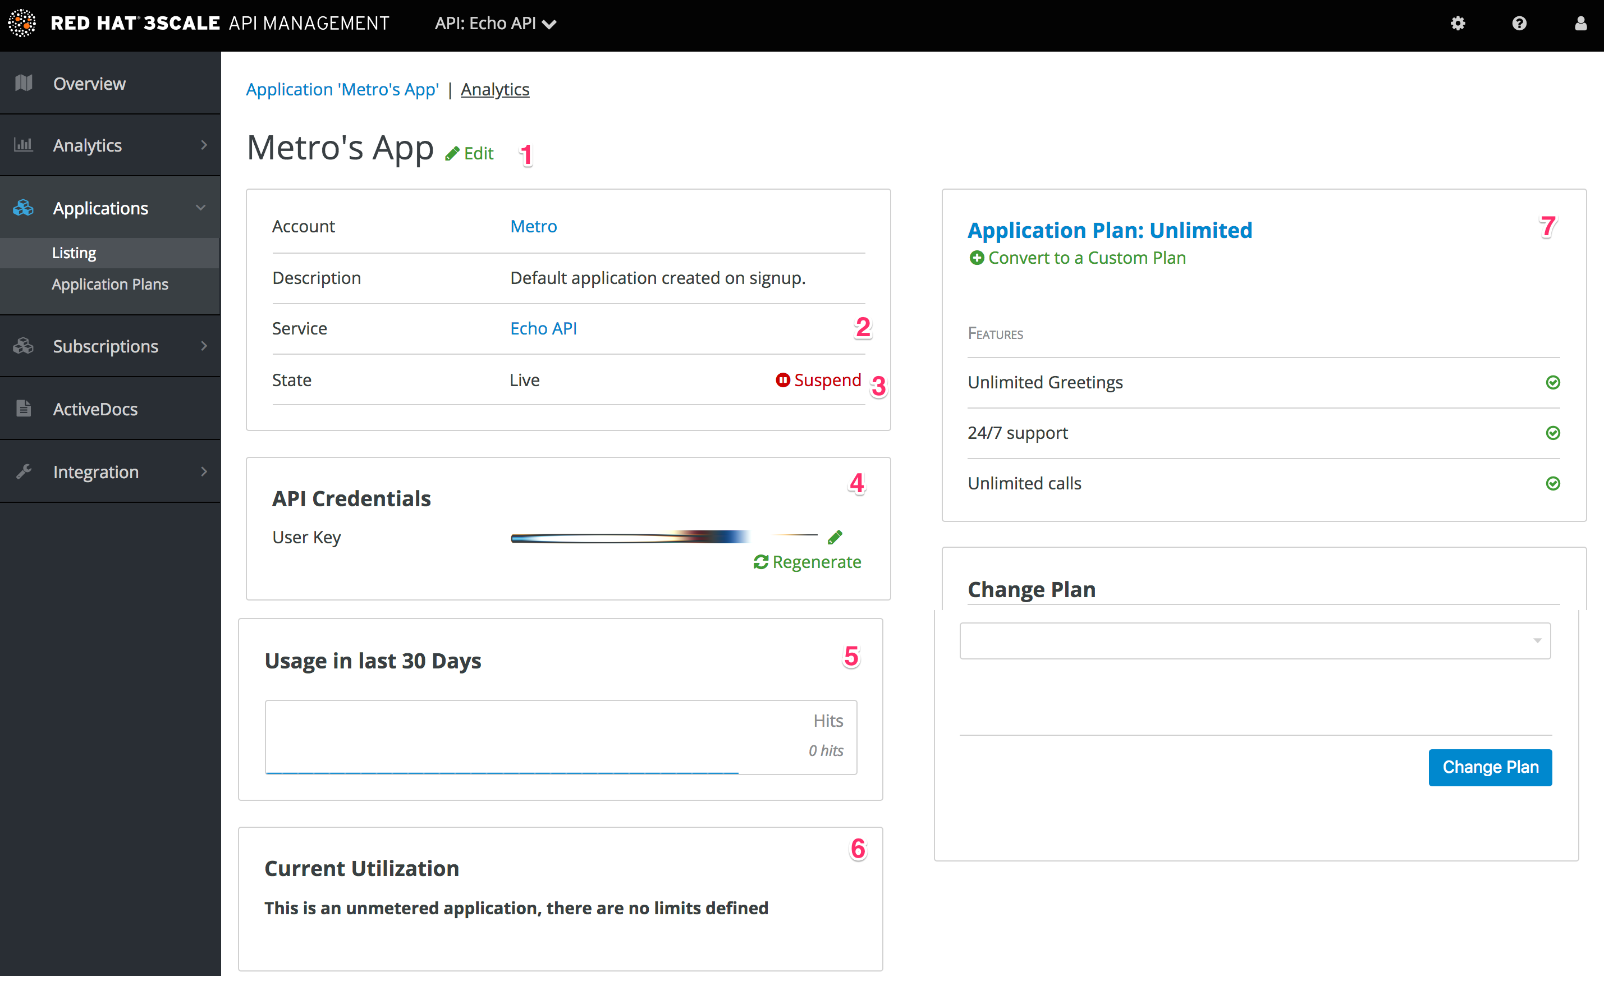The height and width of the screenshot is (999, 1604).
Task: Click the ActiveDocs document icon
Action: tap(24, 409)
